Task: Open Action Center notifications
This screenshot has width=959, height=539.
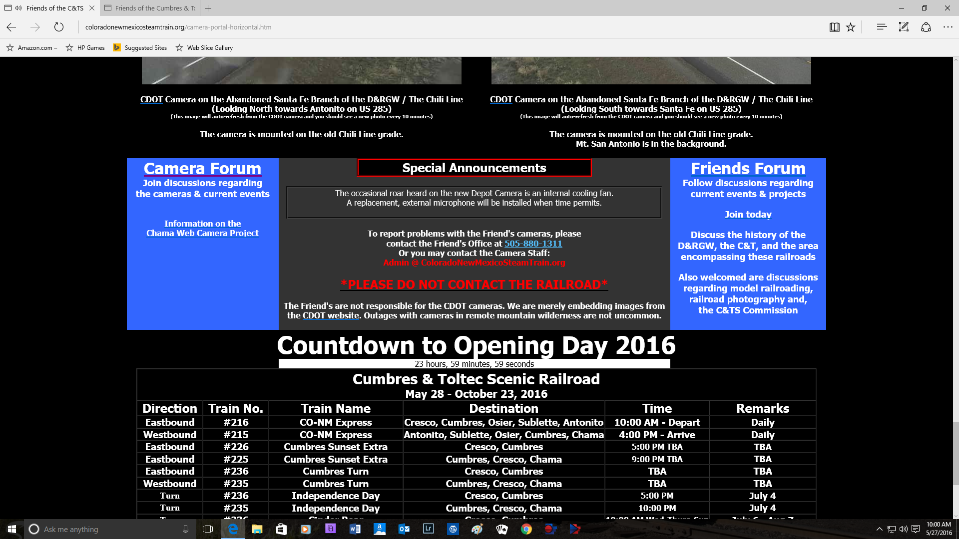Action: pyautogui.click(x=916, y=529)
